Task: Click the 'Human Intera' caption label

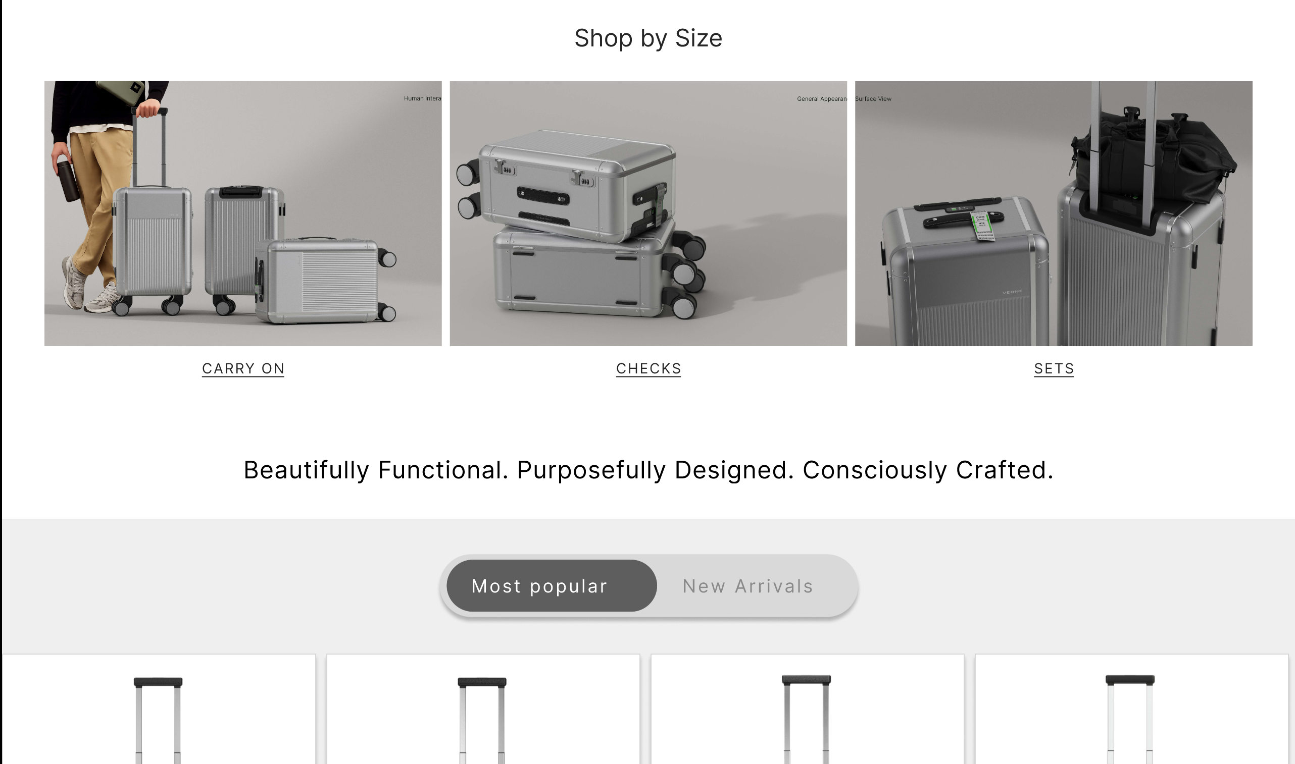Action: pyautogui.click(x=422, y=98)
